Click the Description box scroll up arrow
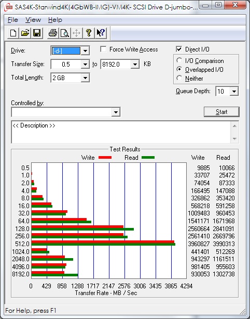The width and height of the screenshot is (250, 319). (x=234, y=126)
